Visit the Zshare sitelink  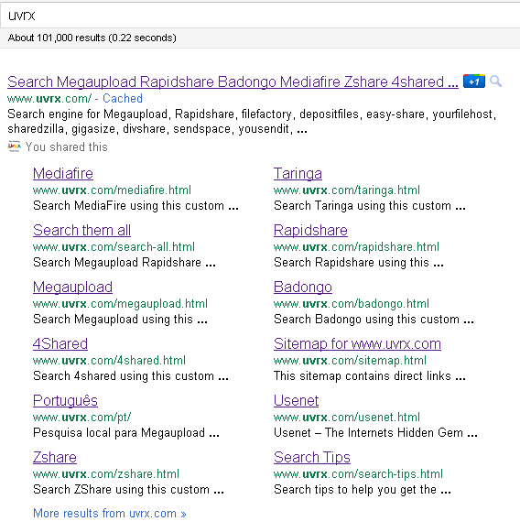[55, 457]
